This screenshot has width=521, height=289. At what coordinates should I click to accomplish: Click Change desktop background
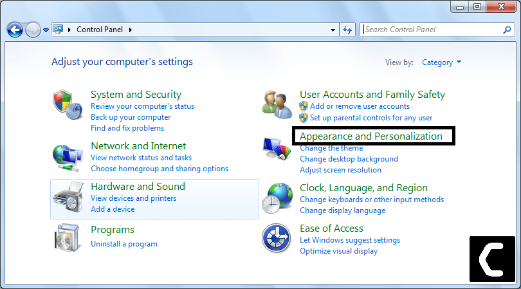(x=349, y=159)
